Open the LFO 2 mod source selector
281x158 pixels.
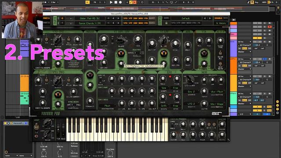[191, 104]
